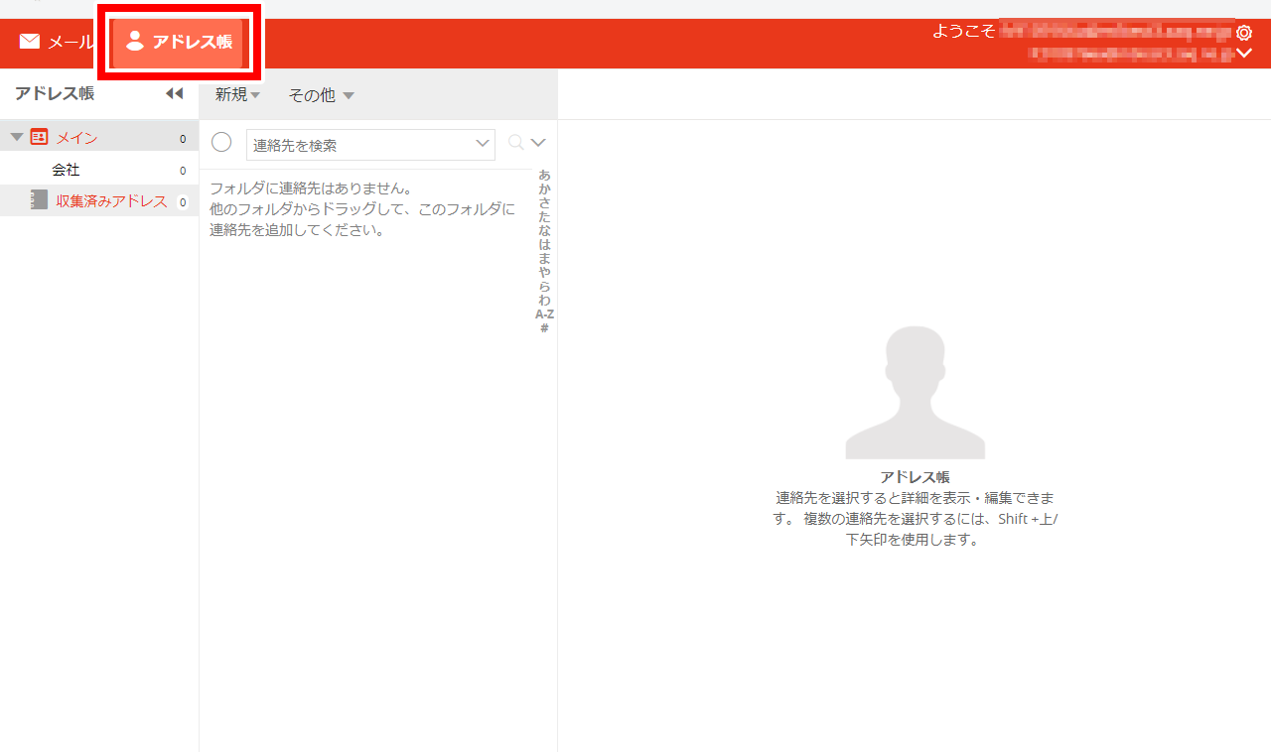Jump to や in index
The height and width of the screenshot is (752, 1271).
(544, 272)
